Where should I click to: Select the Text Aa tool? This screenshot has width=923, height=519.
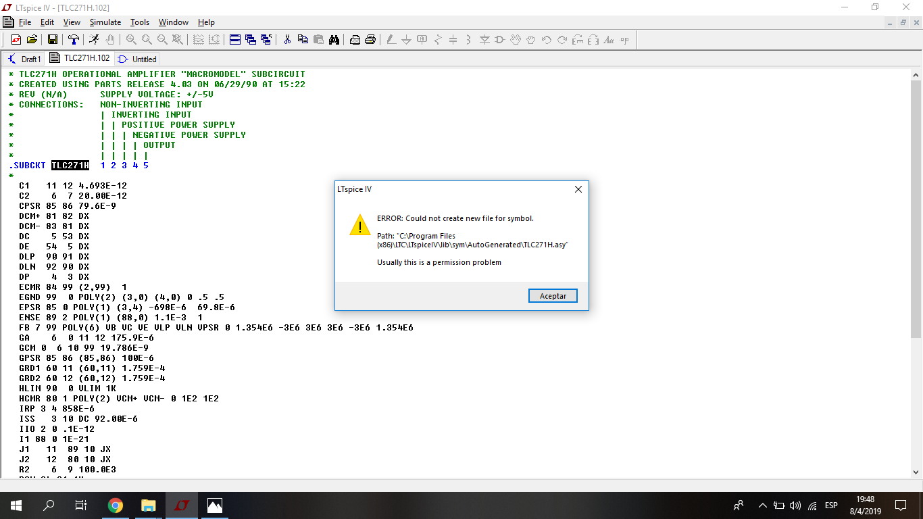click(609, 40)
